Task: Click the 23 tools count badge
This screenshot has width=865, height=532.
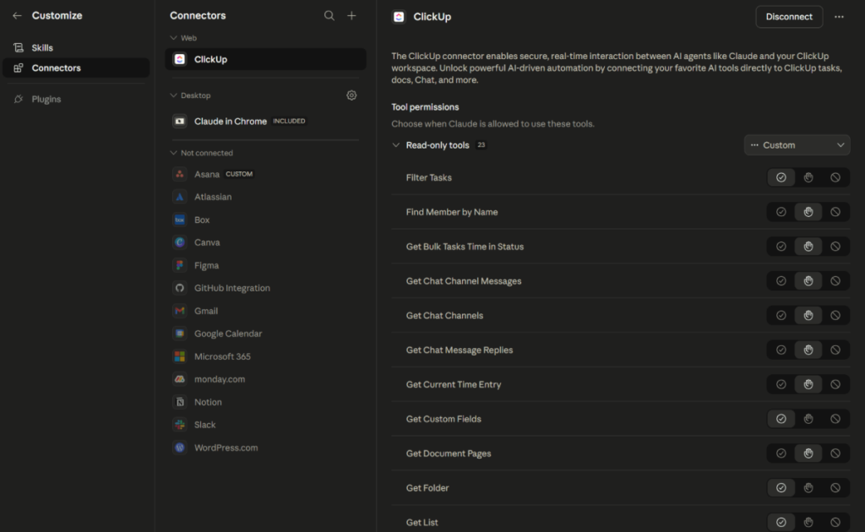Action: [481, 145]
